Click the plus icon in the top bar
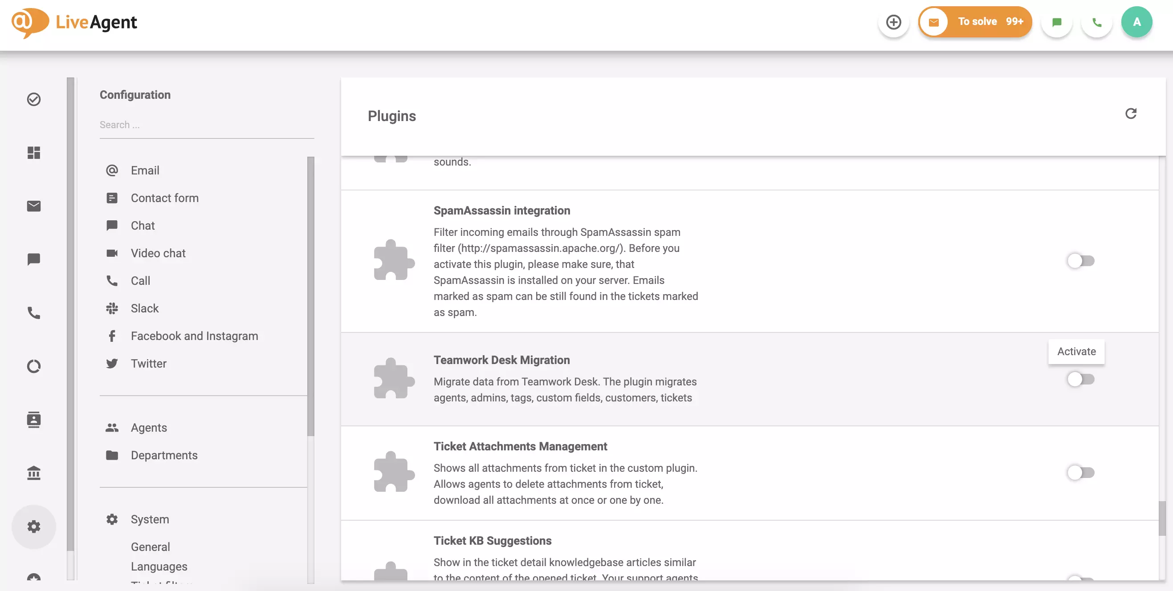This screenshot has height=591, width=1173. pos(893,22)
